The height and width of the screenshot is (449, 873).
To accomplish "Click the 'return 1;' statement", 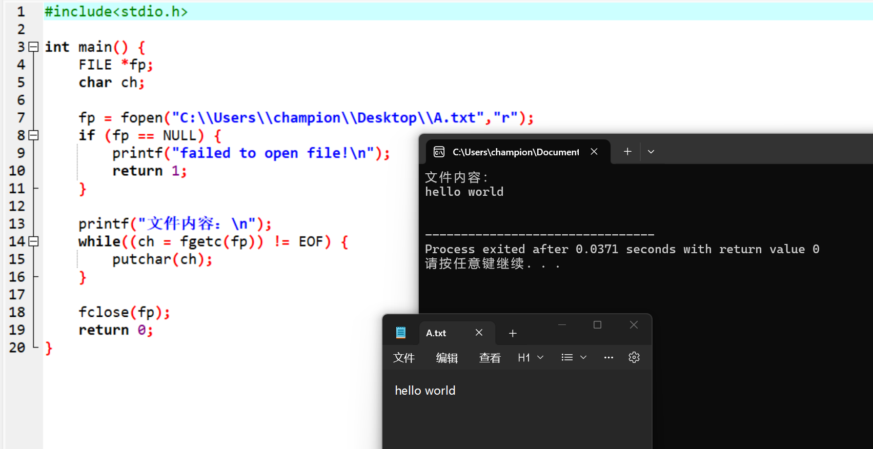I will tap(150, 171).
